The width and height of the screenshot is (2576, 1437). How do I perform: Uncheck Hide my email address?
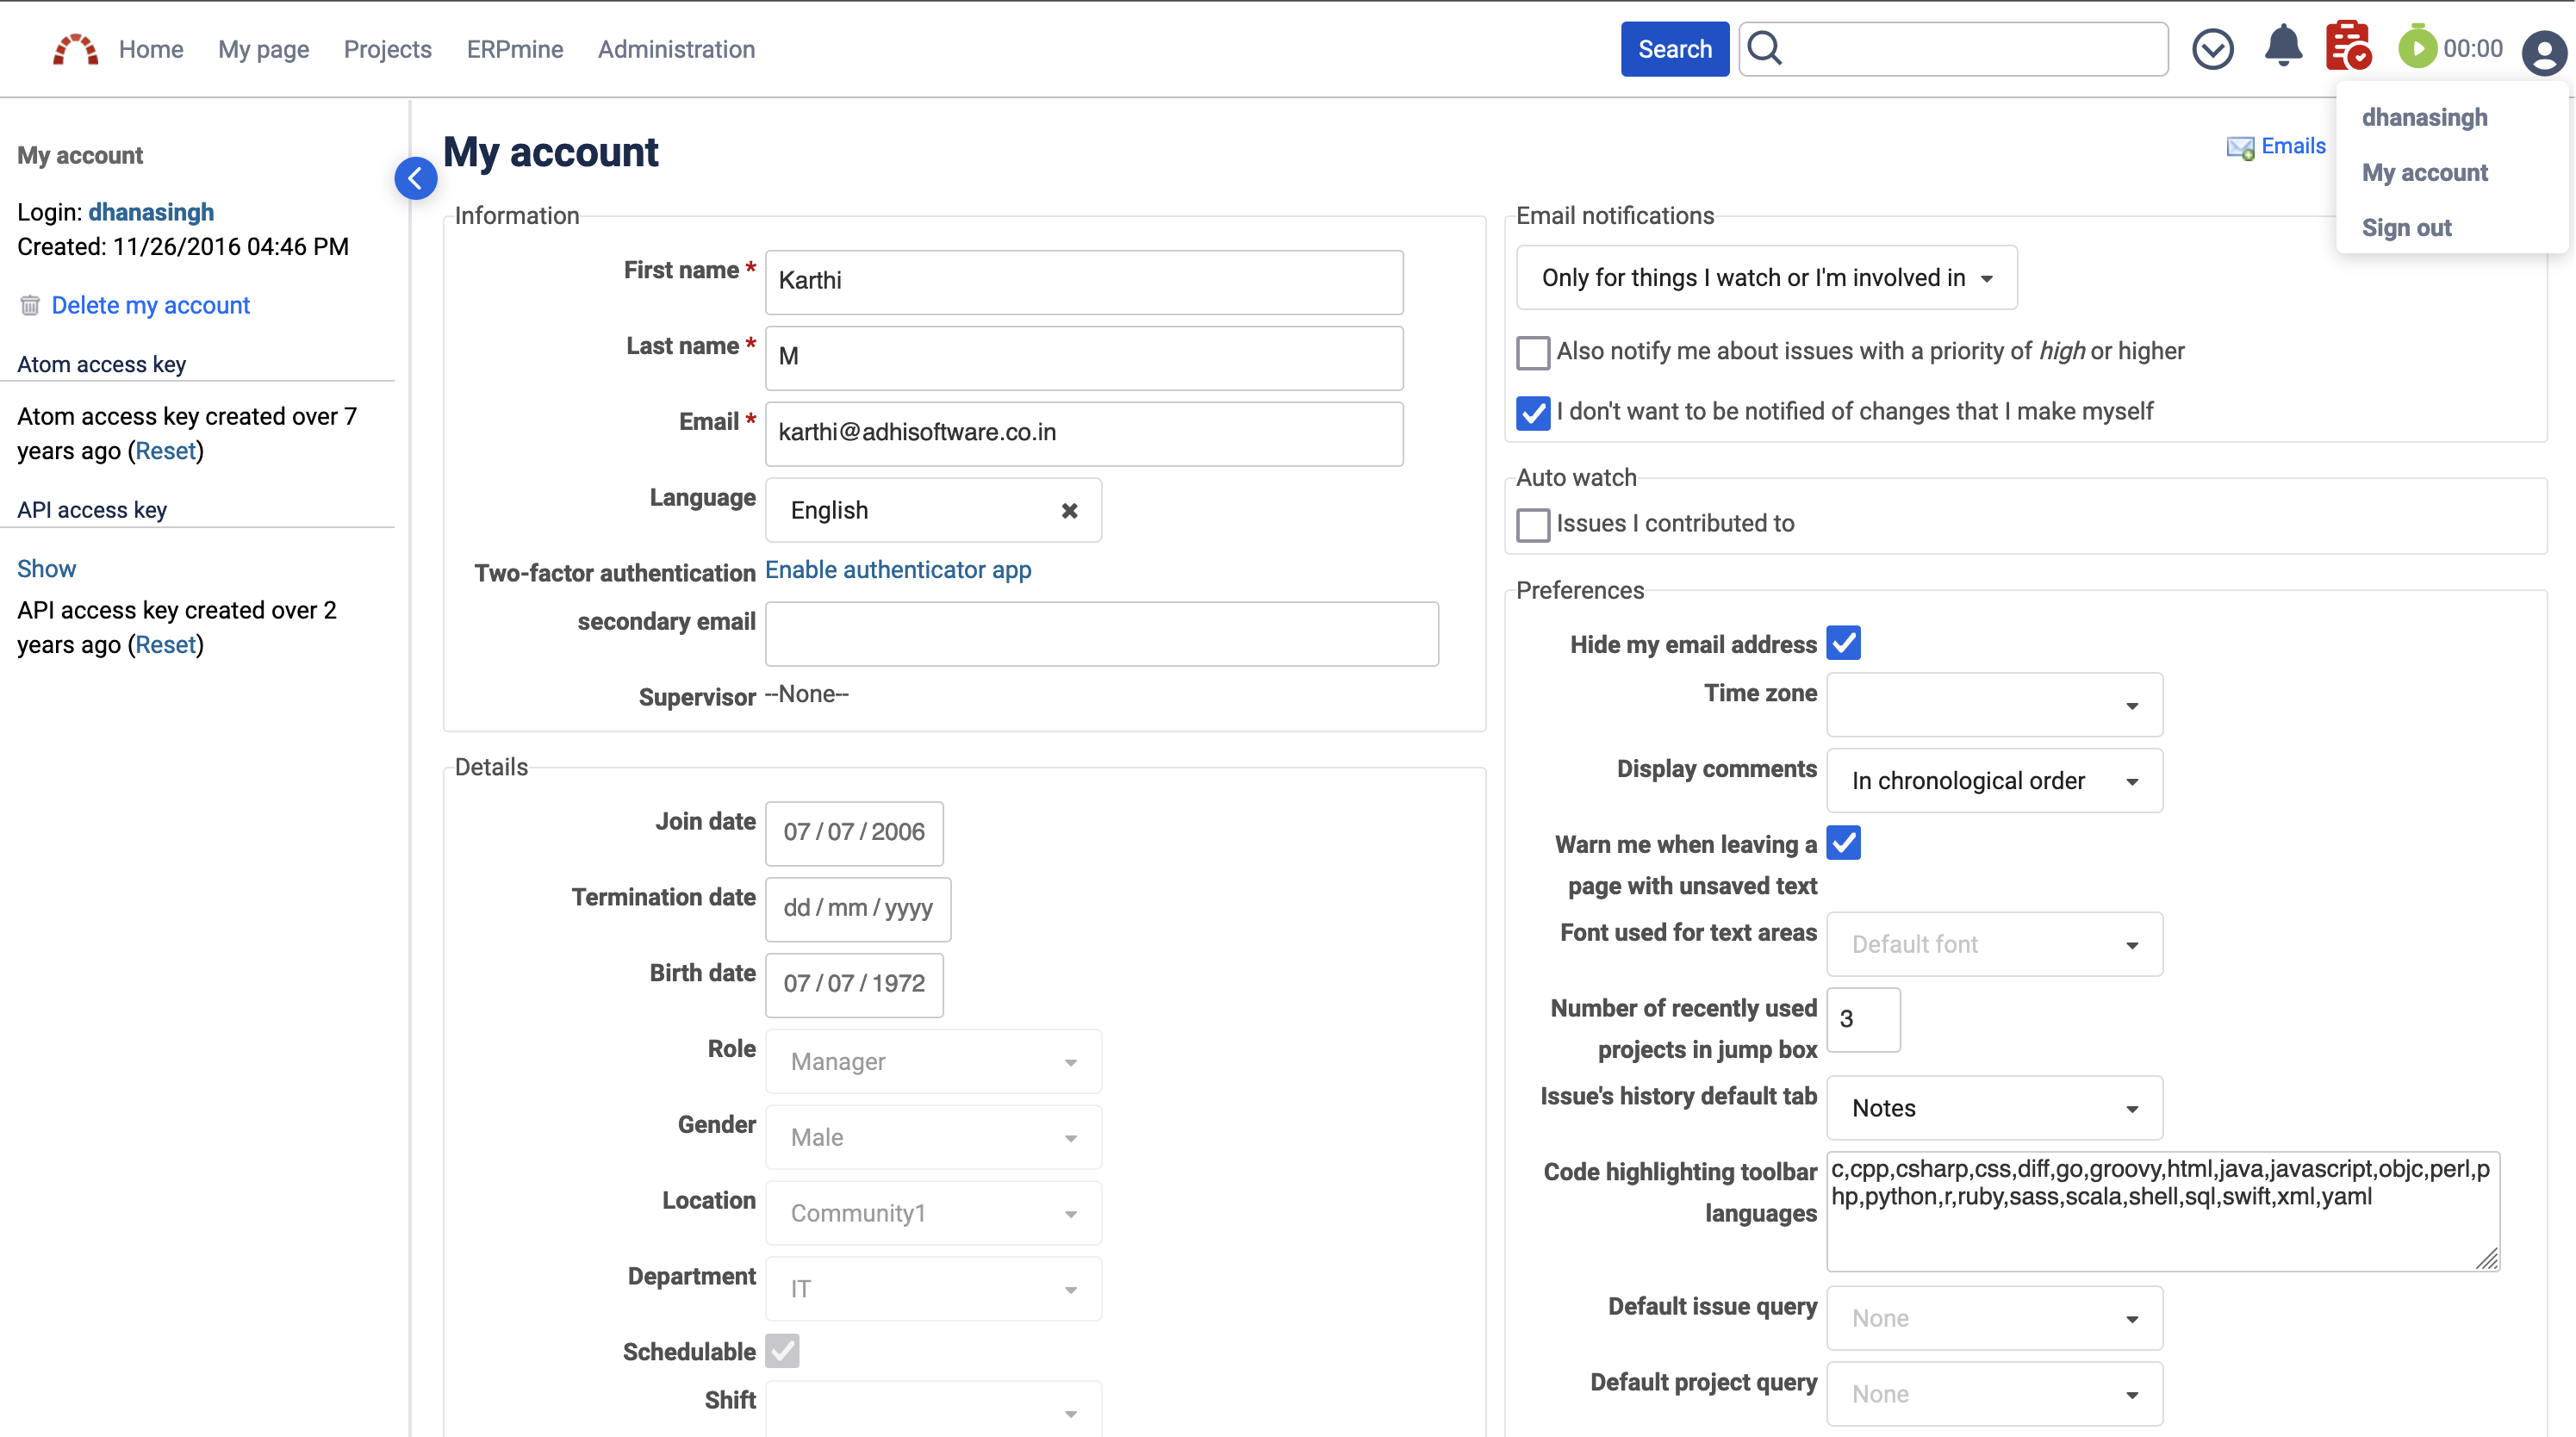(x=1843, y=643)
